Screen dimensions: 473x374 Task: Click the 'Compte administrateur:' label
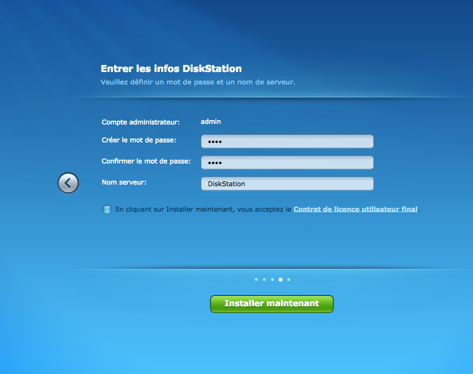click(x=141, y=122)
